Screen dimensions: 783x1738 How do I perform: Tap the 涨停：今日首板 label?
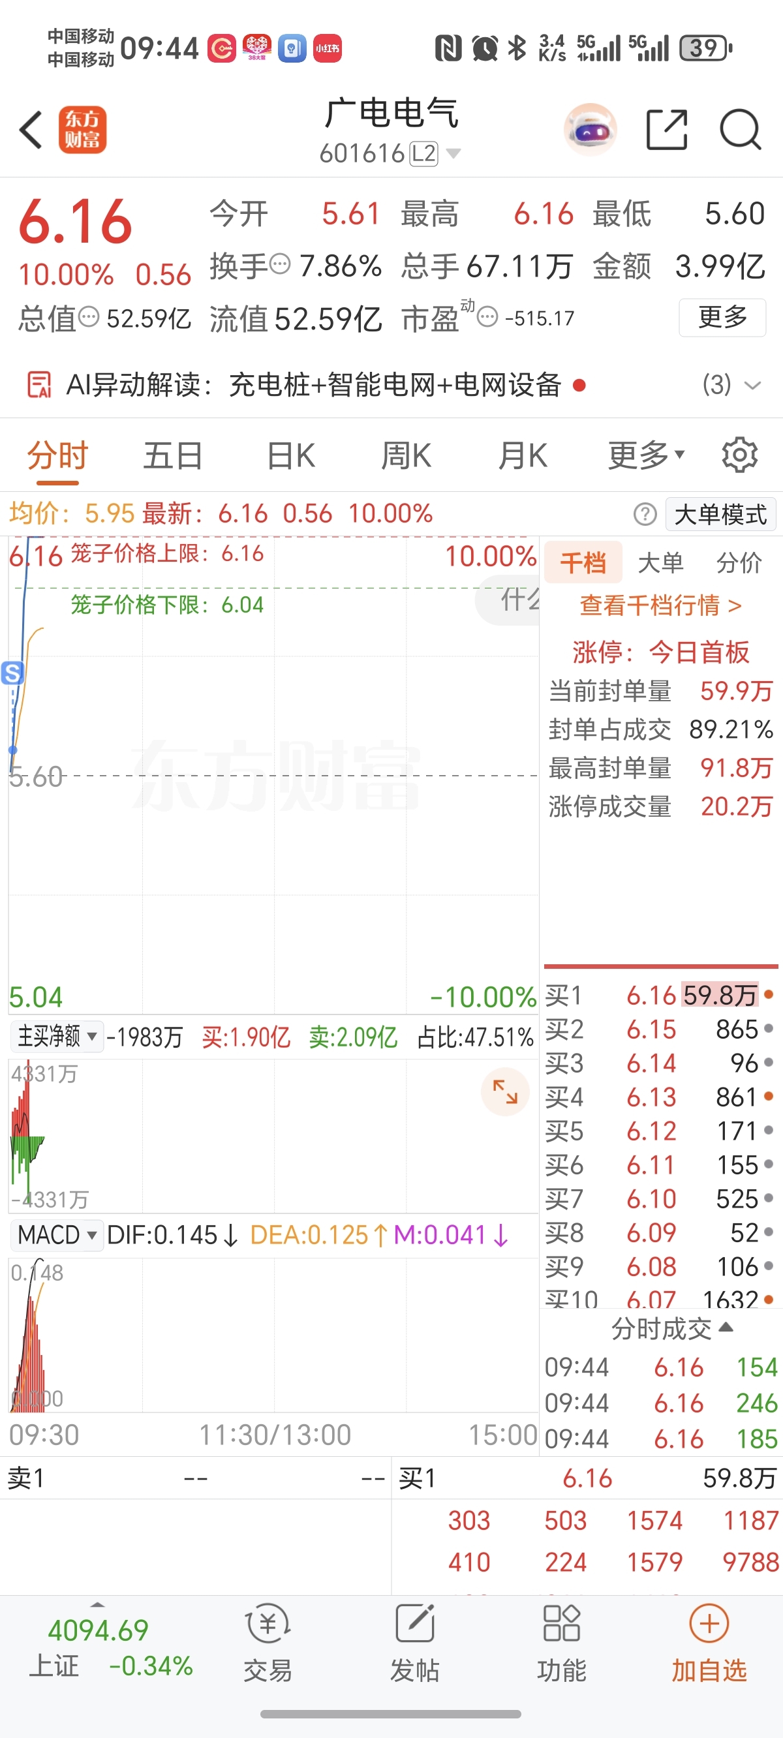tap(661, 652)
